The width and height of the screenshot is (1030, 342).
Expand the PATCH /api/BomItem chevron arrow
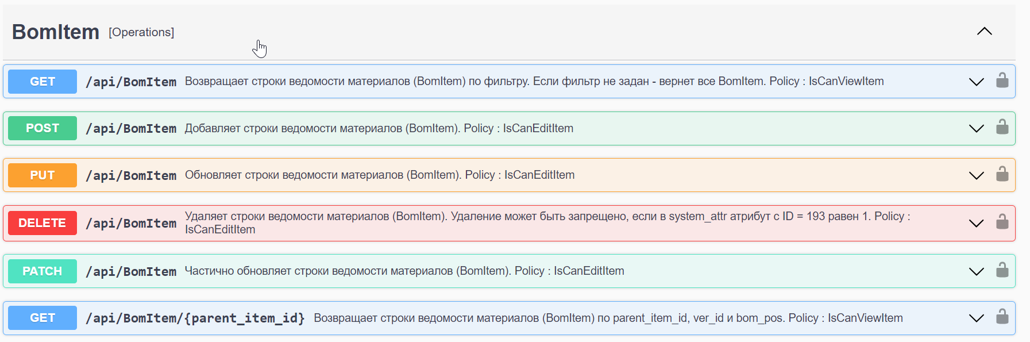coord(976,271)
